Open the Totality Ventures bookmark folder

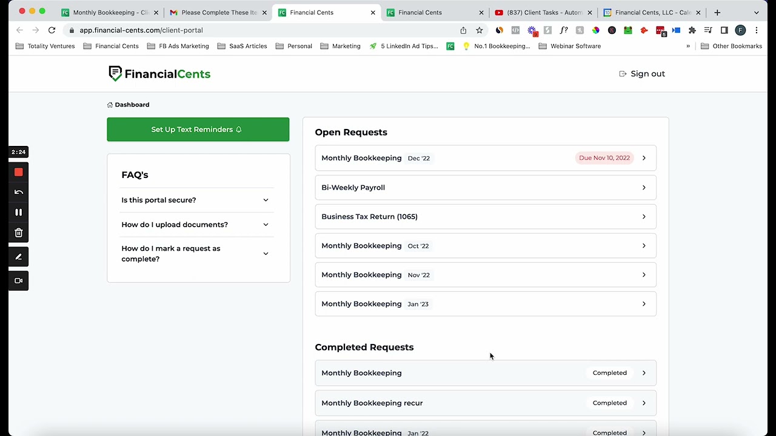point(45,46)
